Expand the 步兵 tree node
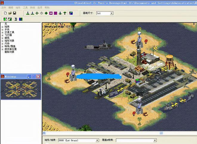Image resolution: width=197 pixels, height=144 pixels. tap(2, 30)
